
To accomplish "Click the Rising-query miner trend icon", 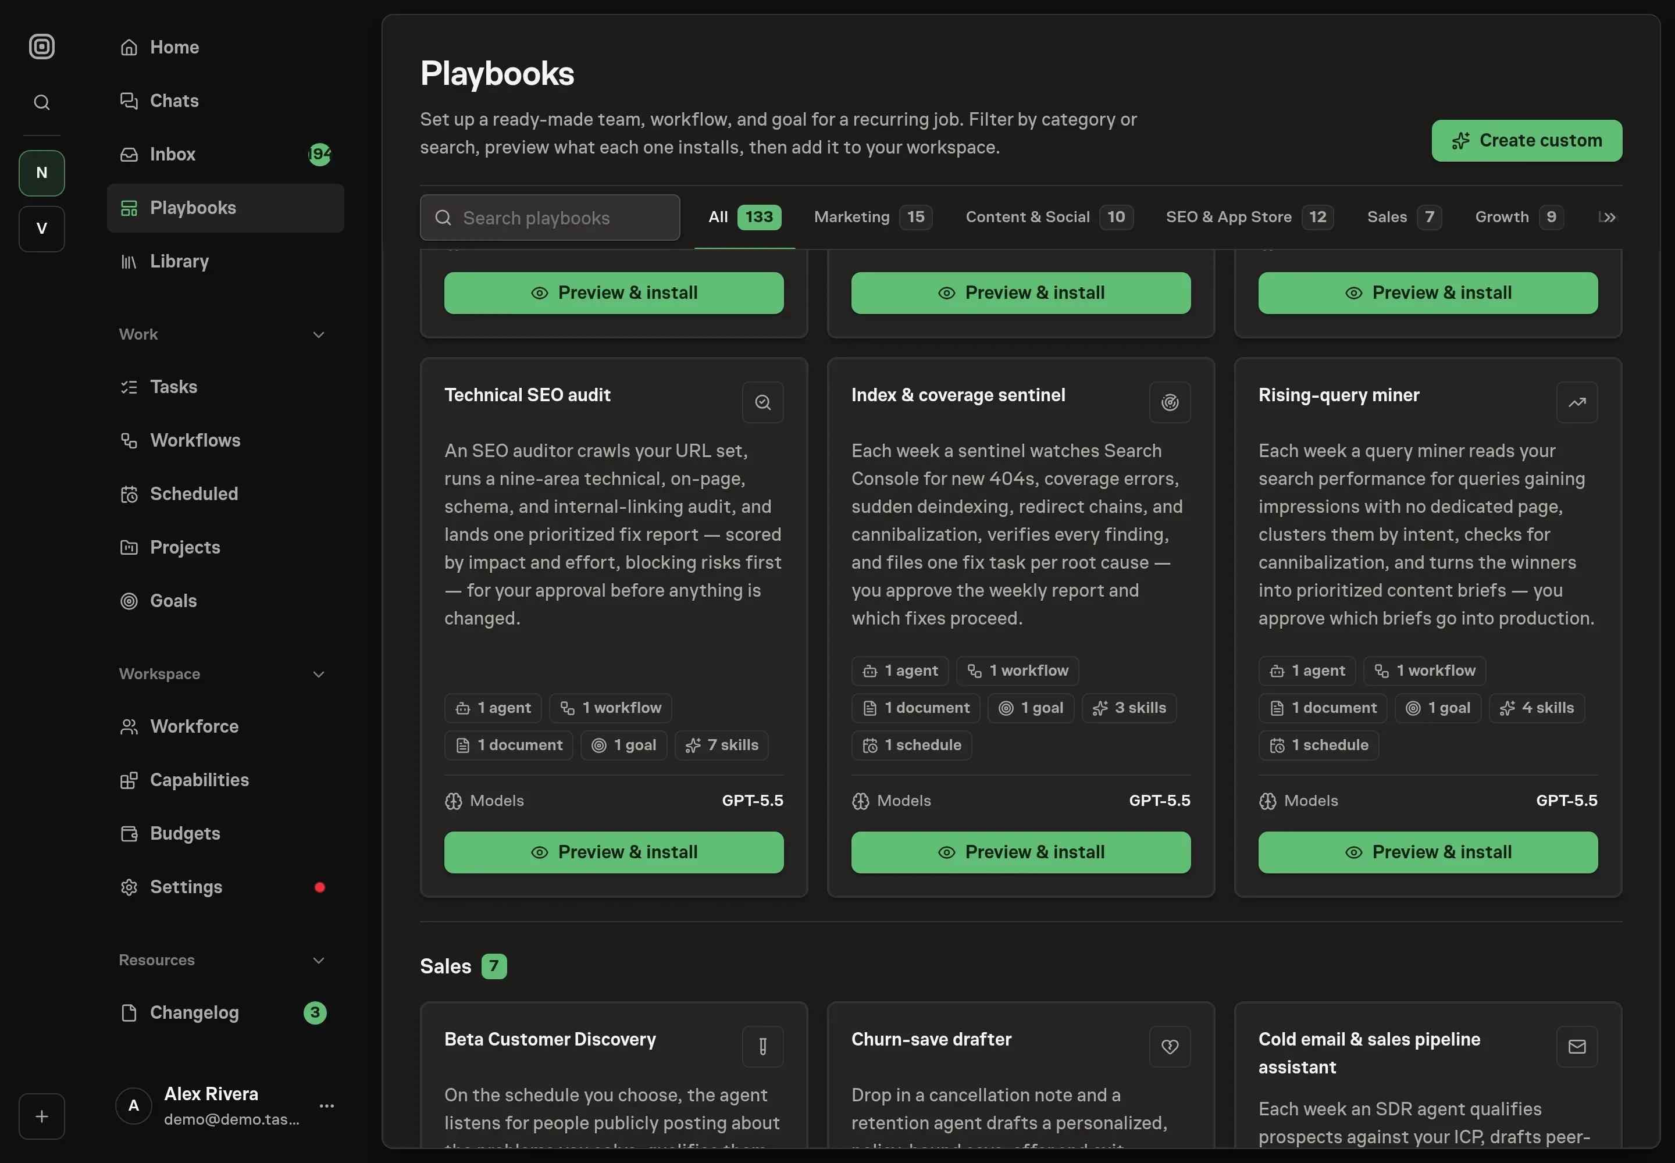I will [x=1577, y=402].
